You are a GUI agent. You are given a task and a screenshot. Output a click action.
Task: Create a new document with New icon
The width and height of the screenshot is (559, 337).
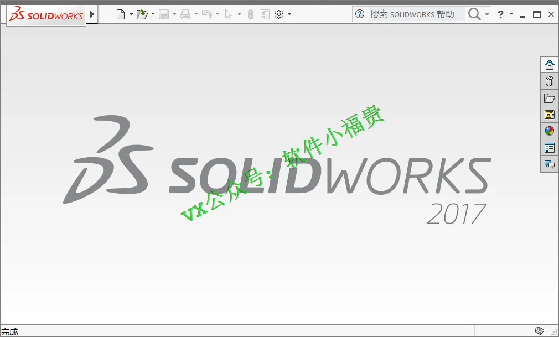[x=121, y=14]
